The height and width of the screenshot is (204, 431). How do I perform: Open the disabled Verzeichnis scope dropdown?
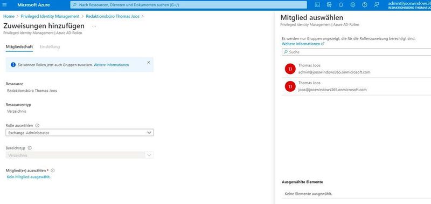click(x=79, y=155)
